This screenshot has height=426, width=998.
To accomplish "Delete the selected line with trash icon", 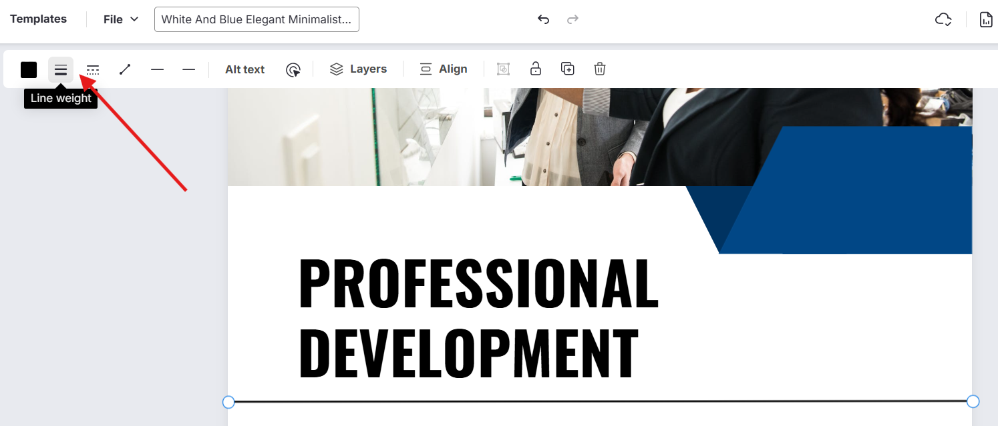I will (600, 69).
